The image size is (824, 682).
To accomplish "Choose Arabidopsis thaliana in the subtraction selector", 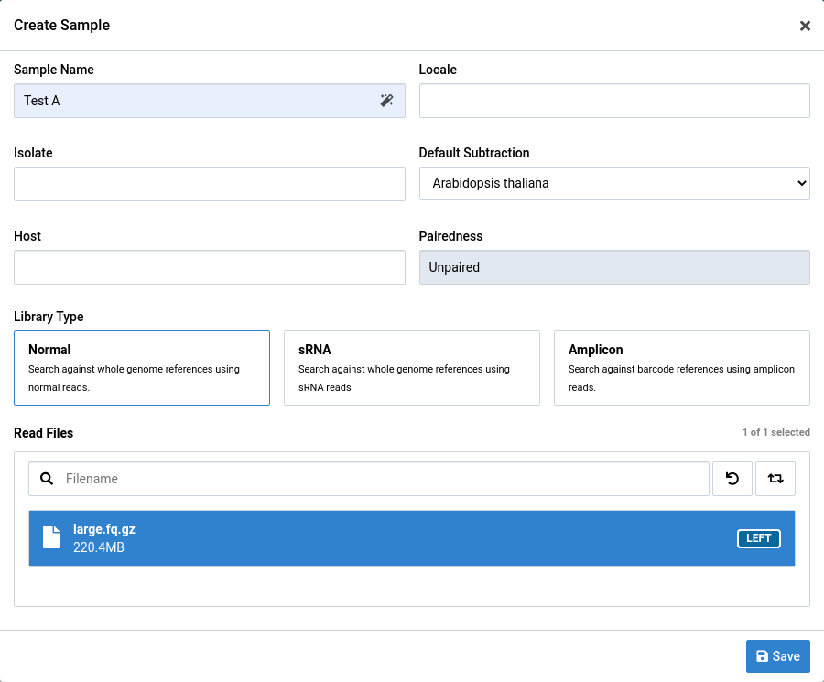I will click(x=613, y=183).
